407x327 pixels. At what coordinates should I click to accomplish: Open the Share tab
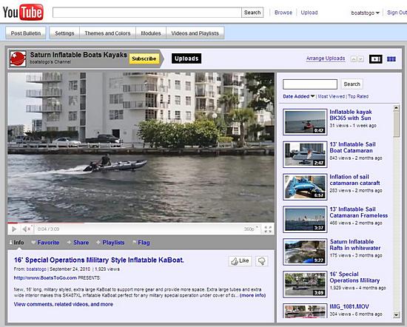coord(78,243)
